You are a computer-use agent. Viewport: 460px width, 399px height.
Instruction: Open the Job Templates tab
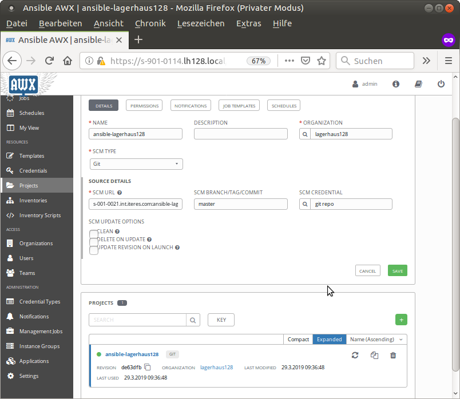(239, 106)
